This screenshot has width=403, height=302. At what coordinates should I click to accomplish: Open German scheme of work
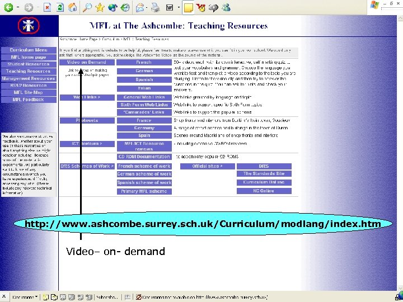click(x=144, y=174)
